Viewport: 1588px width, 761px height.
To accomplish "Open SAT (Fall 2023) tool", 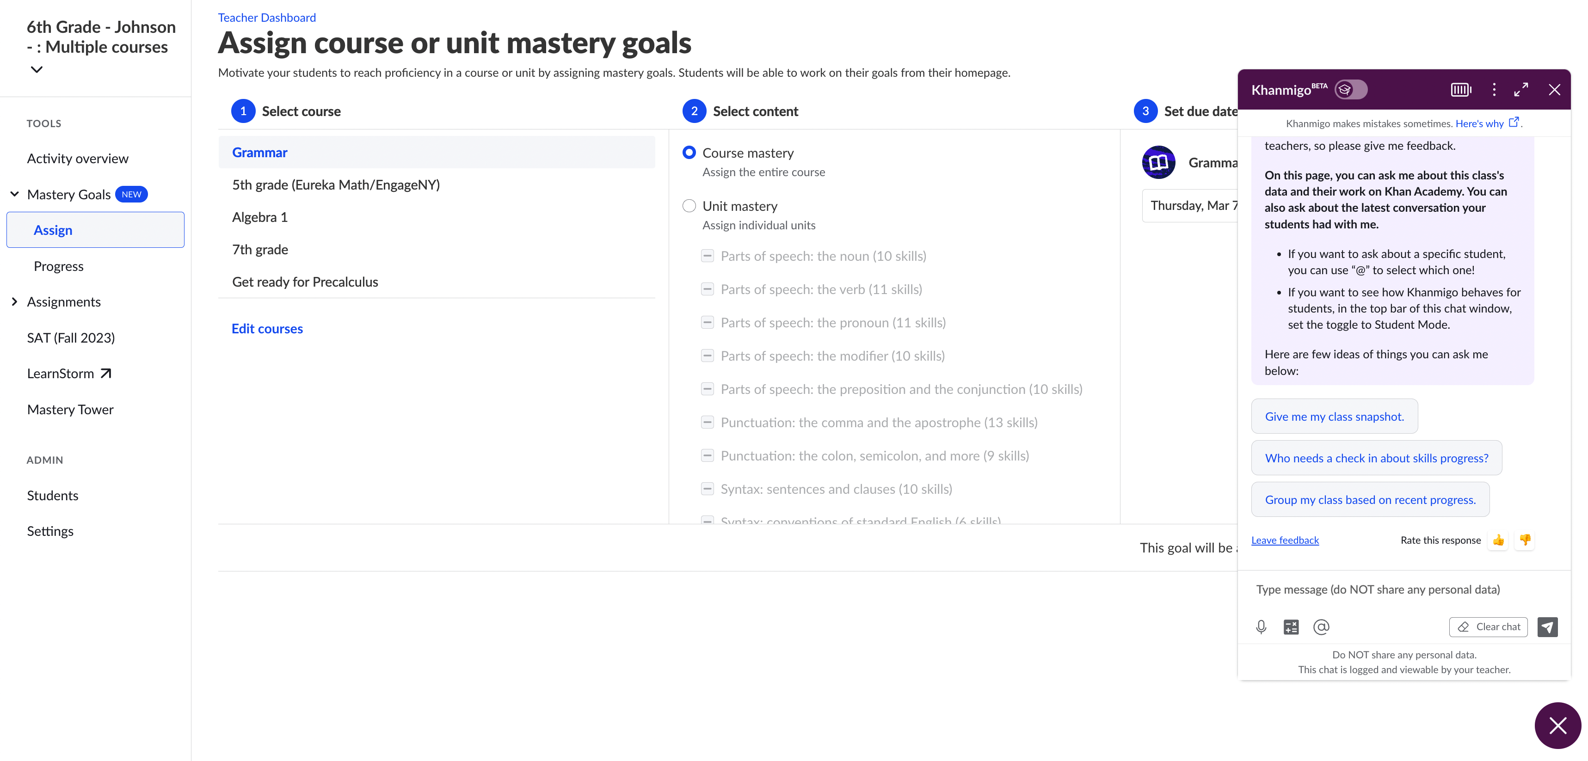I will point(71,337).
